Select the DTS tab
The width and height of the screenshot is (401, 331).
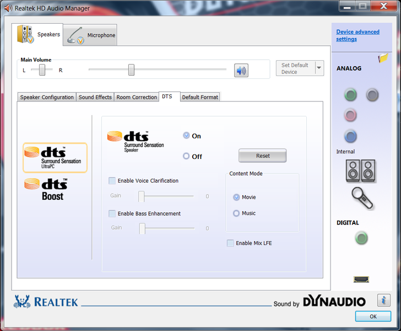(169, 97)
